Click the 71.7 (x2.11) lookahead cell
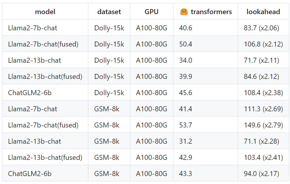 tap(263, 60)
